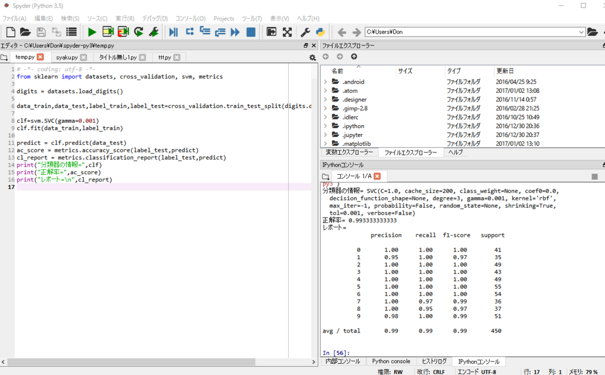Viewport: 605px width, 375px height.
Task: Save the current file
Action: point(41,32)
